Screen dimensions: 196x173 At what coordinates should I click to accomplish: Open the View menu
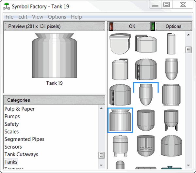(38, 17)
